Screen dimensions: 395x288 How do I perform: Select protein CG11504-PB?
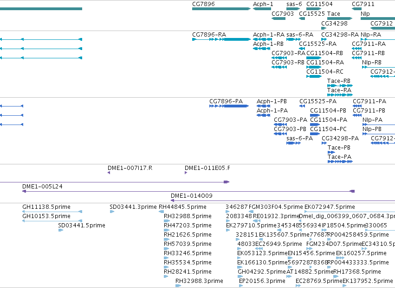click(328, 111)
